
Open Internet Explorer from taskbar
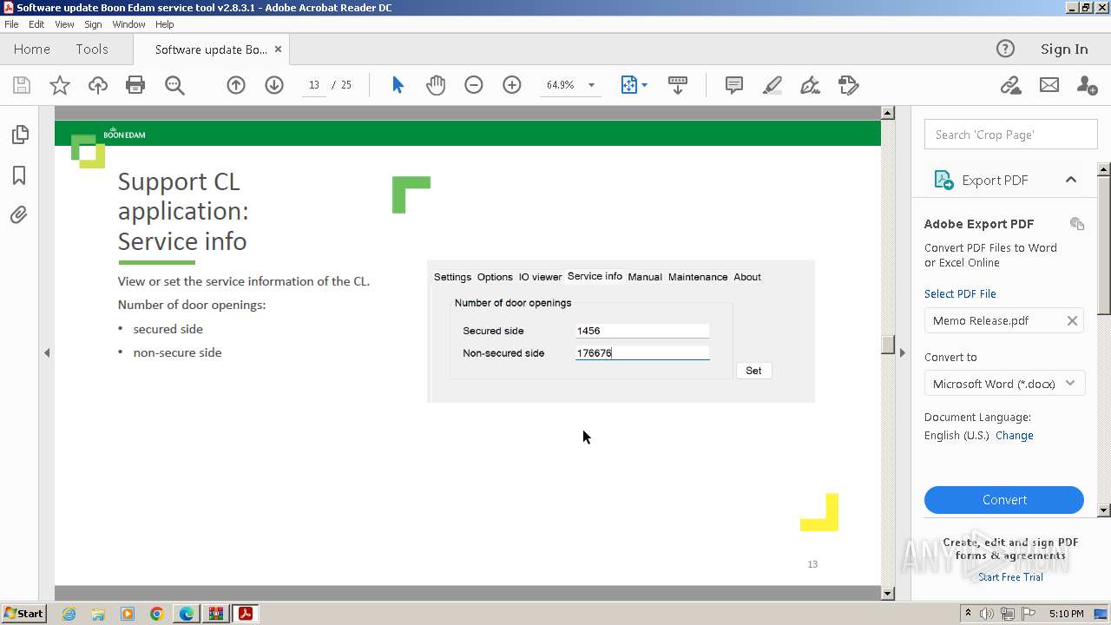[x=69, y=614]
